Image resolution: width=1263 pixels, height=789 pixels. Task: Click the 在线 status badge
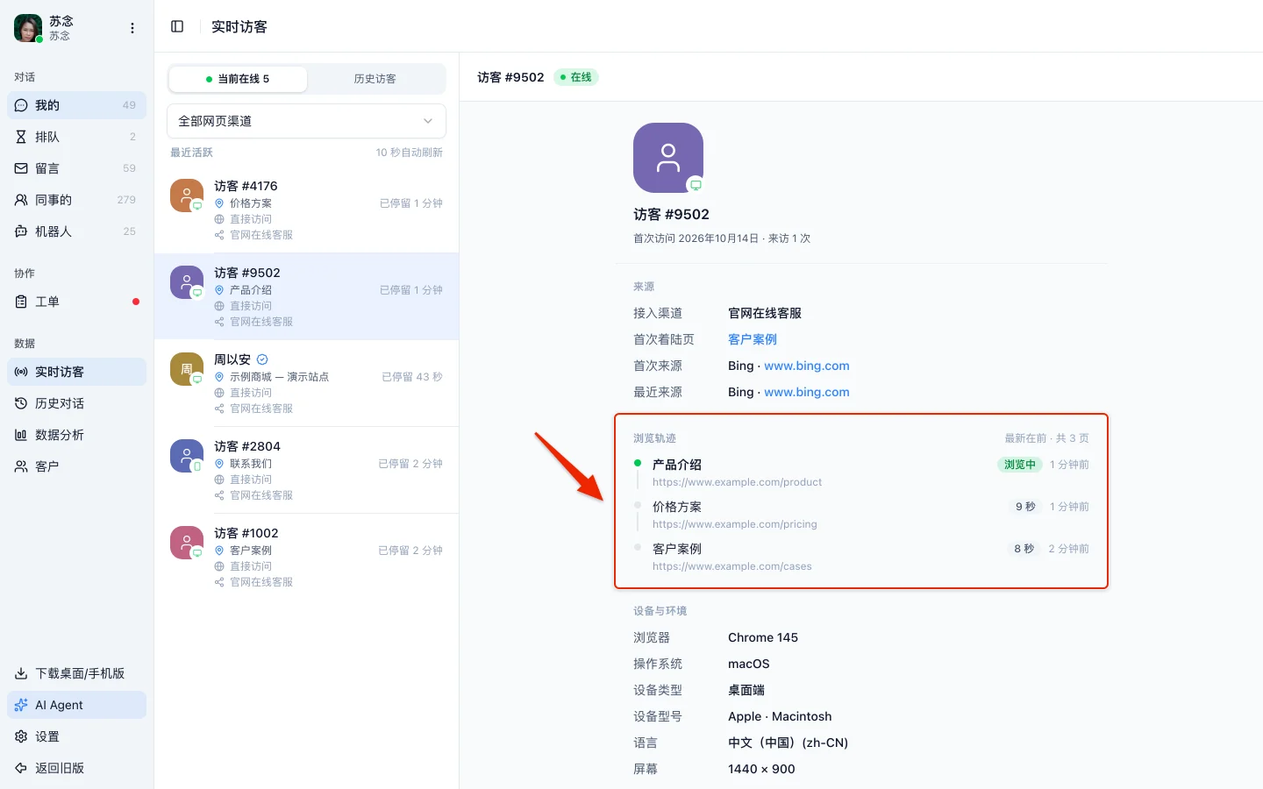576,77
